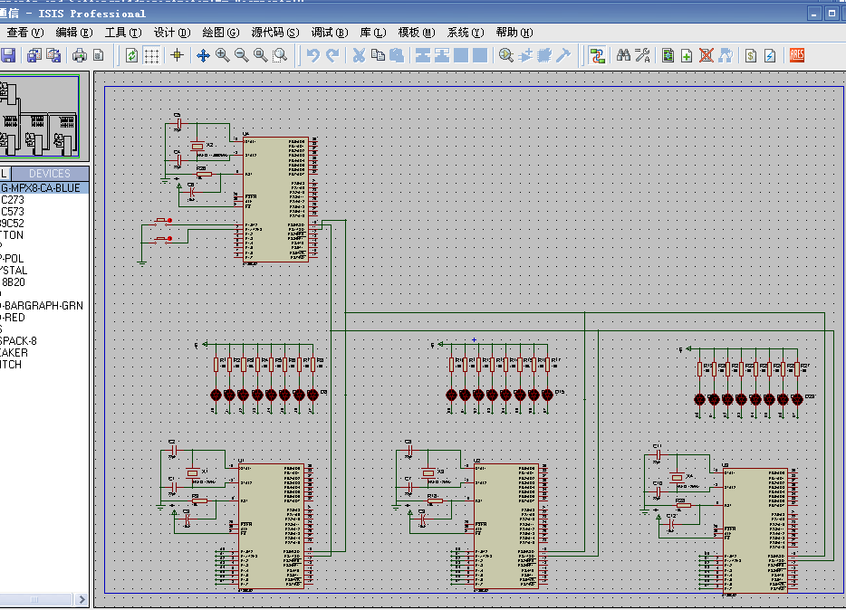Click the Block Move icon
Screen dimensions: 846x610
(442, 55)
